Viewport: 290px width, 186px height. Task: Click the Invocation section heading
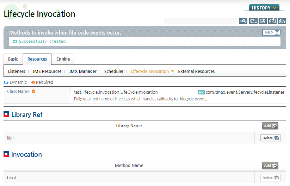(27, 154)
